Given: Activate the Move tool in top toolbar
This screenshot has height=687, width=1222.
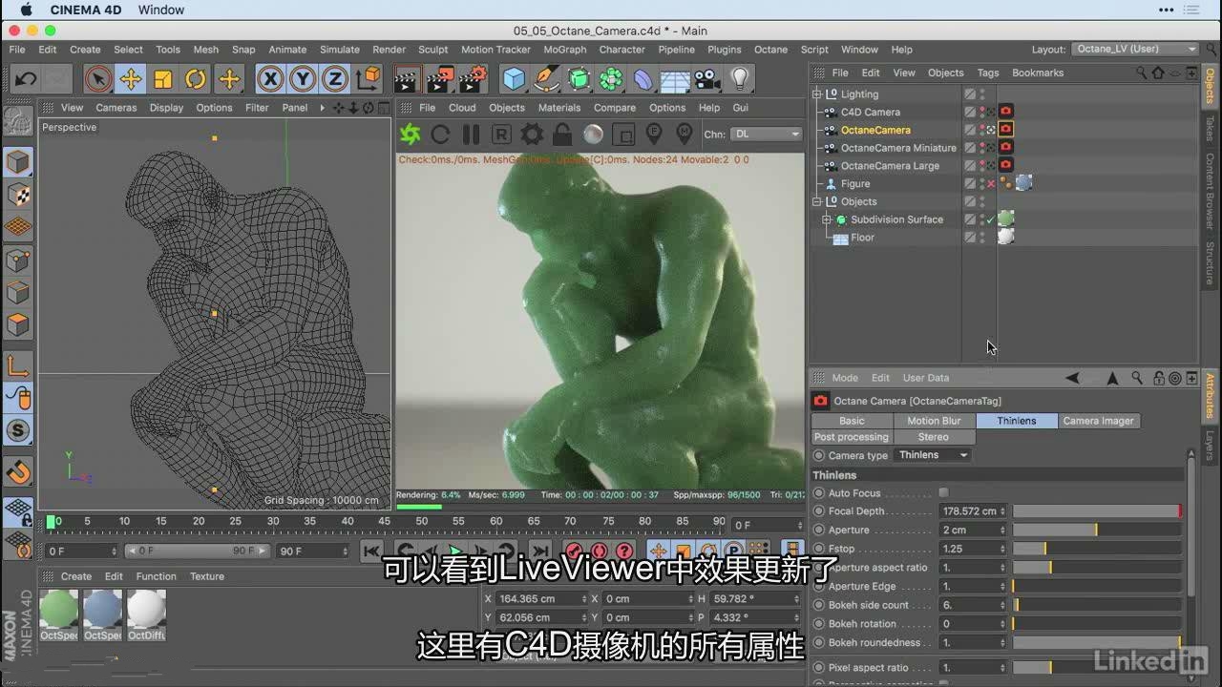Looking at the screenshot, I should point(131,79).
